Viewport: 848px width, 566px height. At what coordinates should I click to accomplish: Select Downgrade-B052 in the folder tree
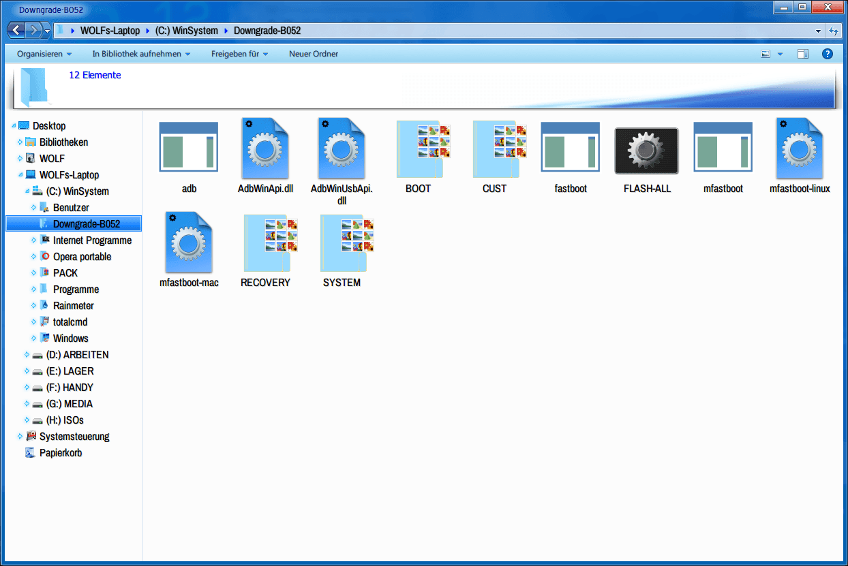(x=87, y=224)
